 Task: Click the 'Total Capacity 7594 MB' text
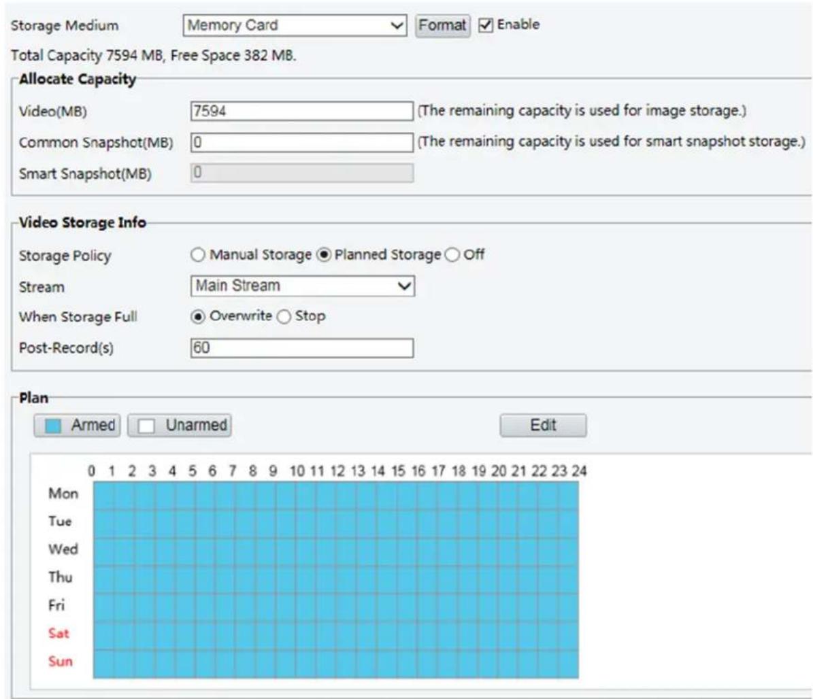[x=86, y=56]
